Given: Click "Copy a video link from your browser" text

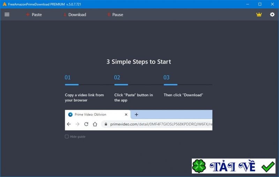Looking at the screenshot, I should pyautogui.click(x=84, y=98).
